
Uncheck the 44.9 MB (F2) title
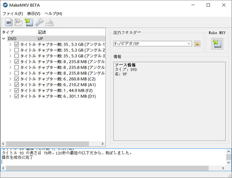click(x=16, y=90)
